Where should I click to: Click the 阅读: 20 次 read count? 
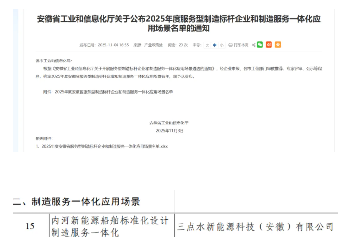pyautogui.click(x=178, y=45)
